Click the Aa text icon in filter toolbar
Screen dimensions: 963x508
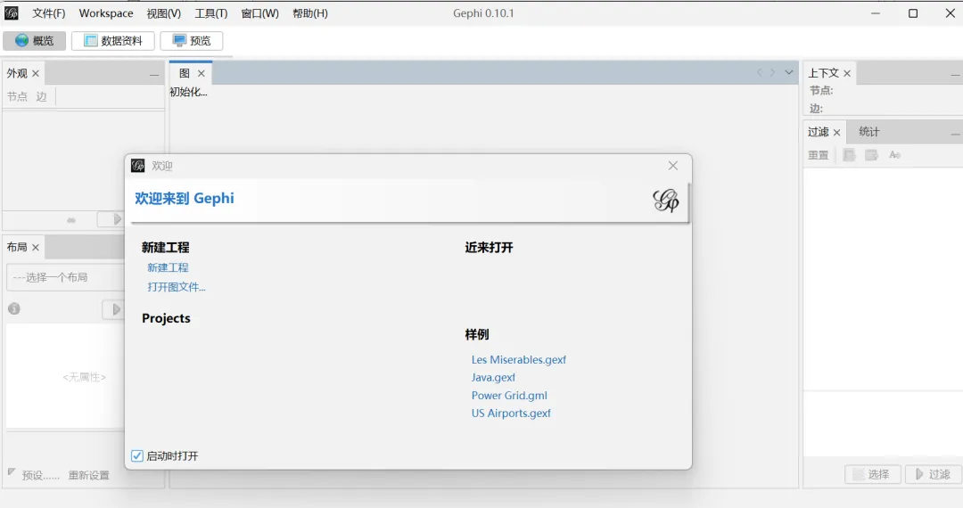895,155
